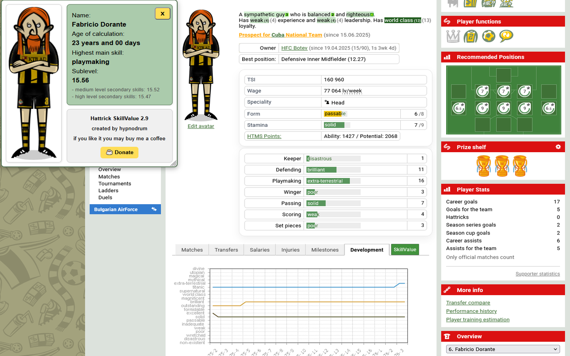Click the yellow Donate button
The height and width of the screenshot is (356, 570).
pos(119,152)
